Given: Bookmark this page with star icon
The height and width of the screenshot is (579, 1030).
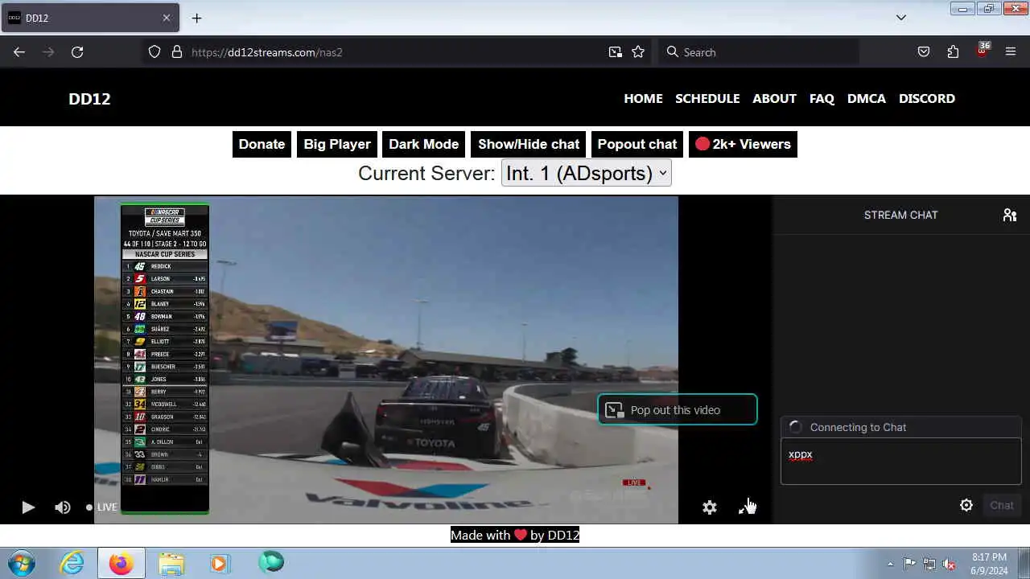Looking at the screenshot, I should (x=638, y=52).
